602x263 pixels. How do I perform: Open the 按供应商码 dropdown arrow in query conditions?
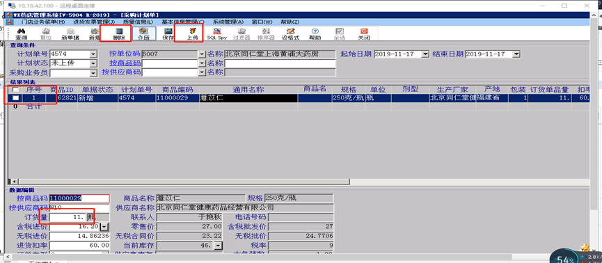click(202, 72)
